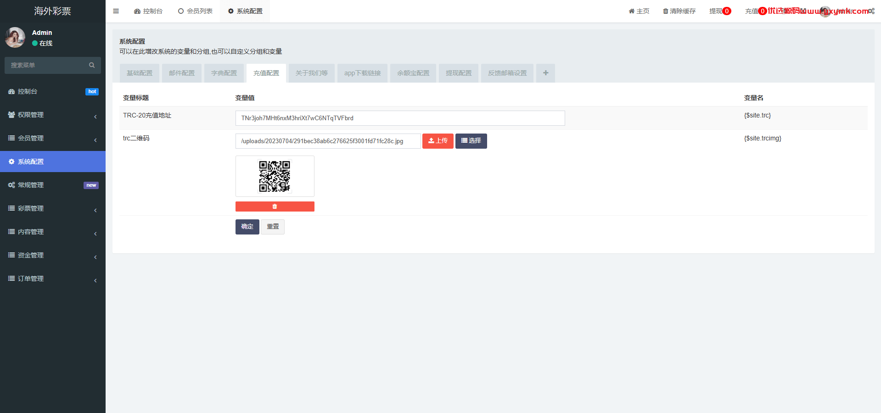Screen dimensions: 881x413
Task: Open the 充值 recharge notifications
Action: click(x=756, y=11)
